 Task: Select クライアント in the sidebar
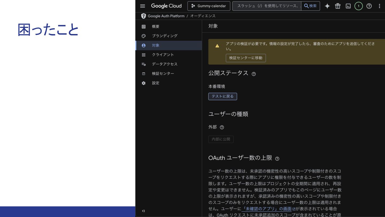pyautogui.click(x=169, y=55)
